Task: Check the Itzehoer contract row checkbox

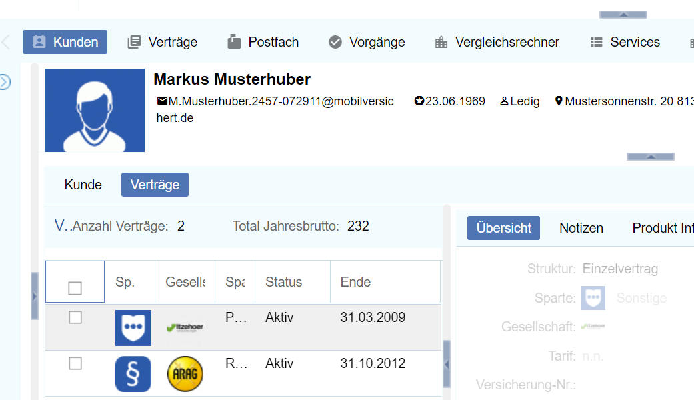Action: [75, 318]
